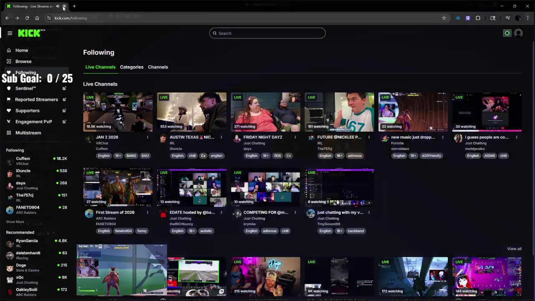Click the Kick search field
535x301 pixels.
[x=267, y=33]
